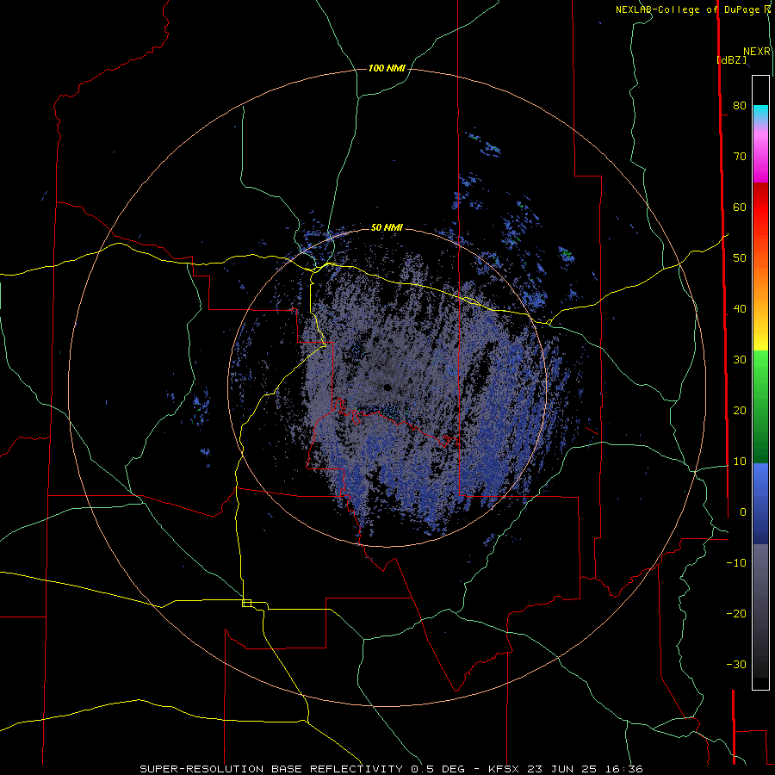Screen dimensions: 775x775
Task: Click the "[dBZ]" units label
Action: pyautogui.click(x=731, y=60)
